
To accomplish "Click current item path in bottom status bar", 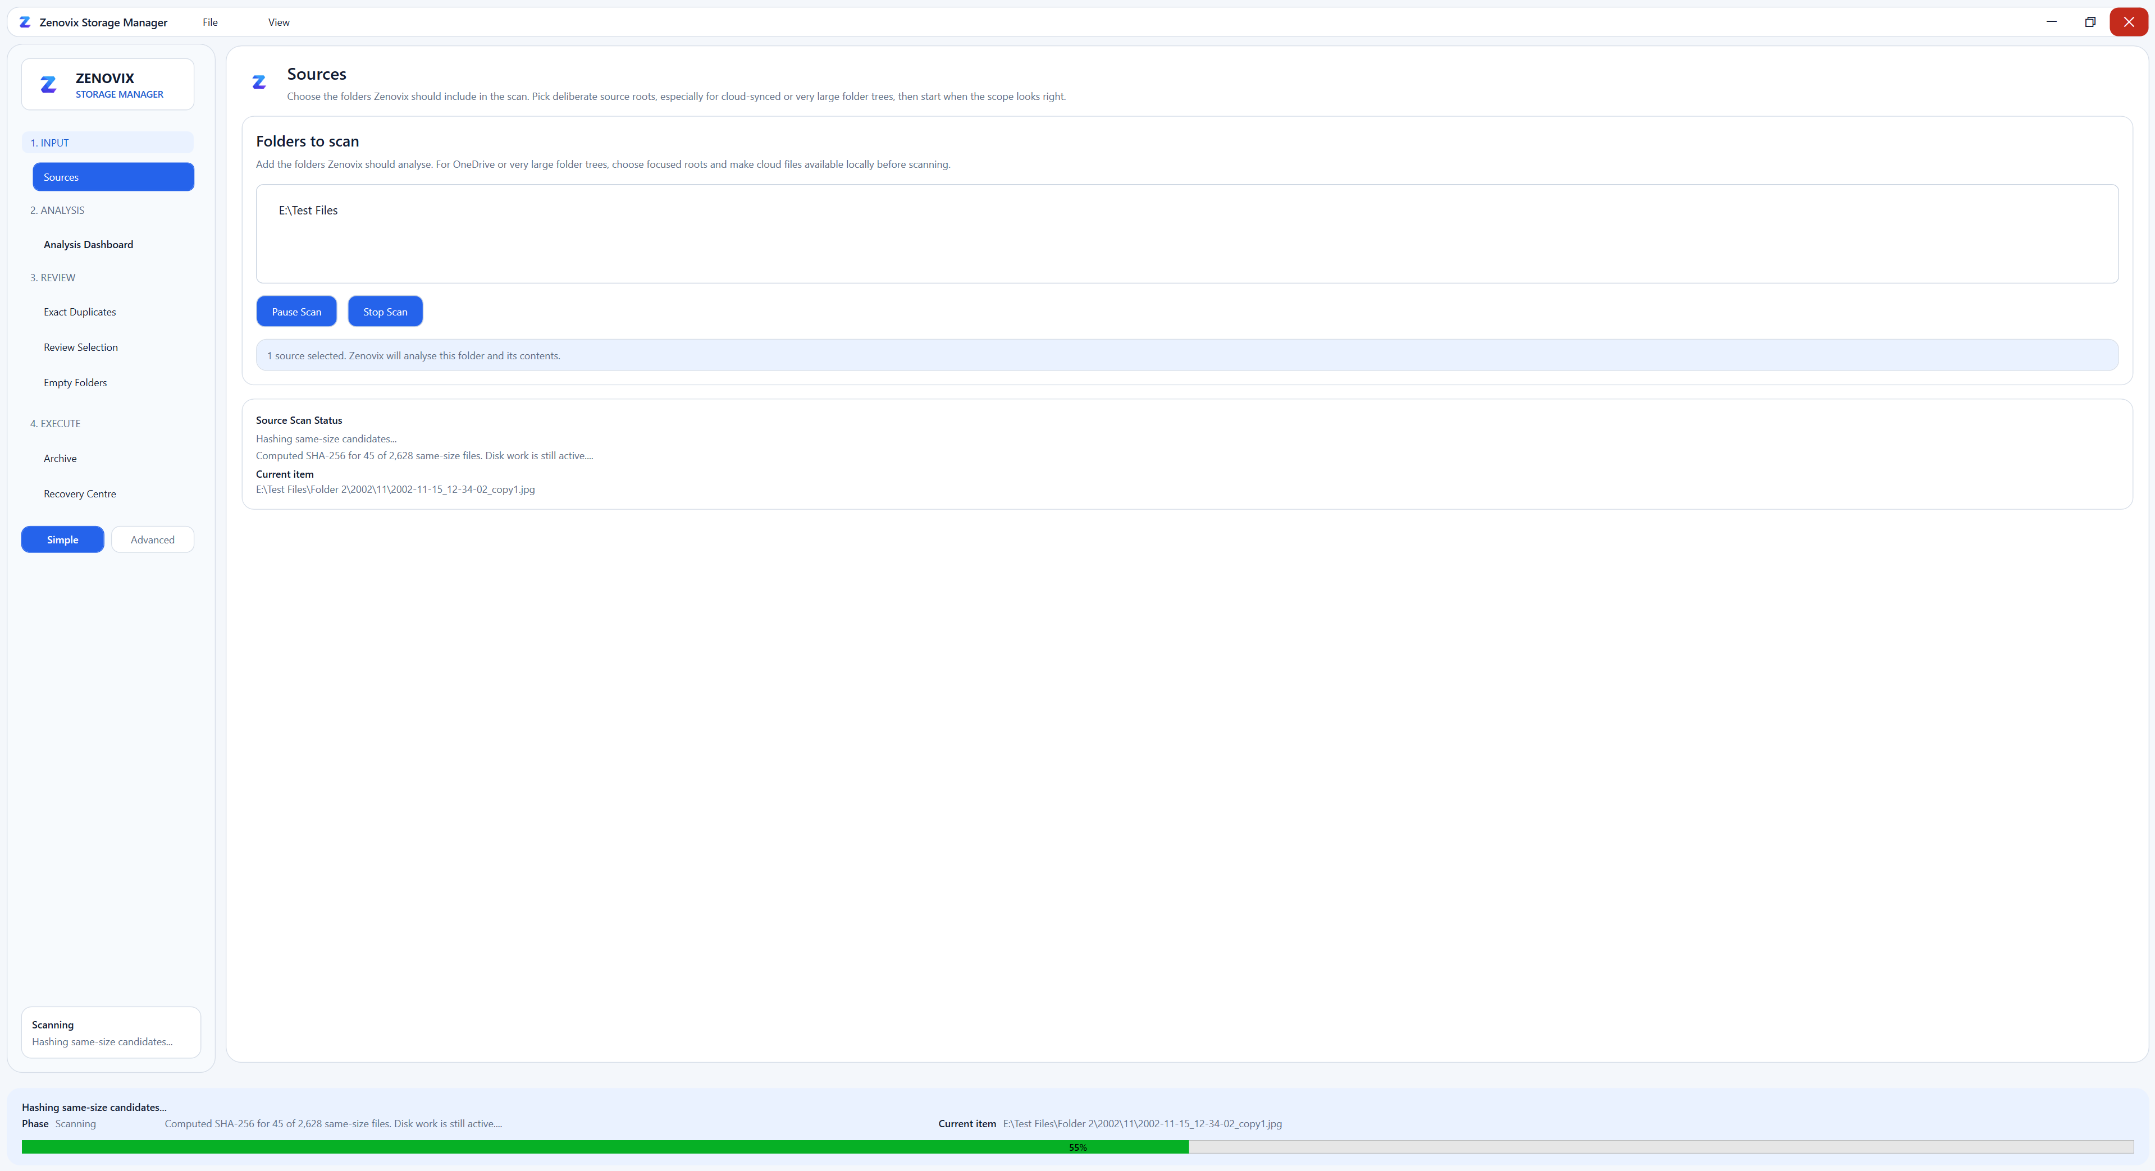I will 1142,1124.
